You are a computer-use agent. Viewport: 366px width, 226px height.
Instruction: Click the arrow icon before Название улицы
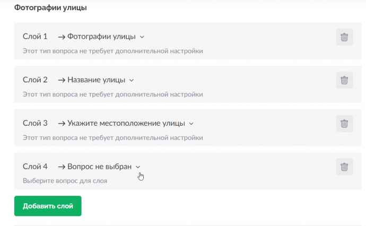pyautogui.click(x=62, y=80)
